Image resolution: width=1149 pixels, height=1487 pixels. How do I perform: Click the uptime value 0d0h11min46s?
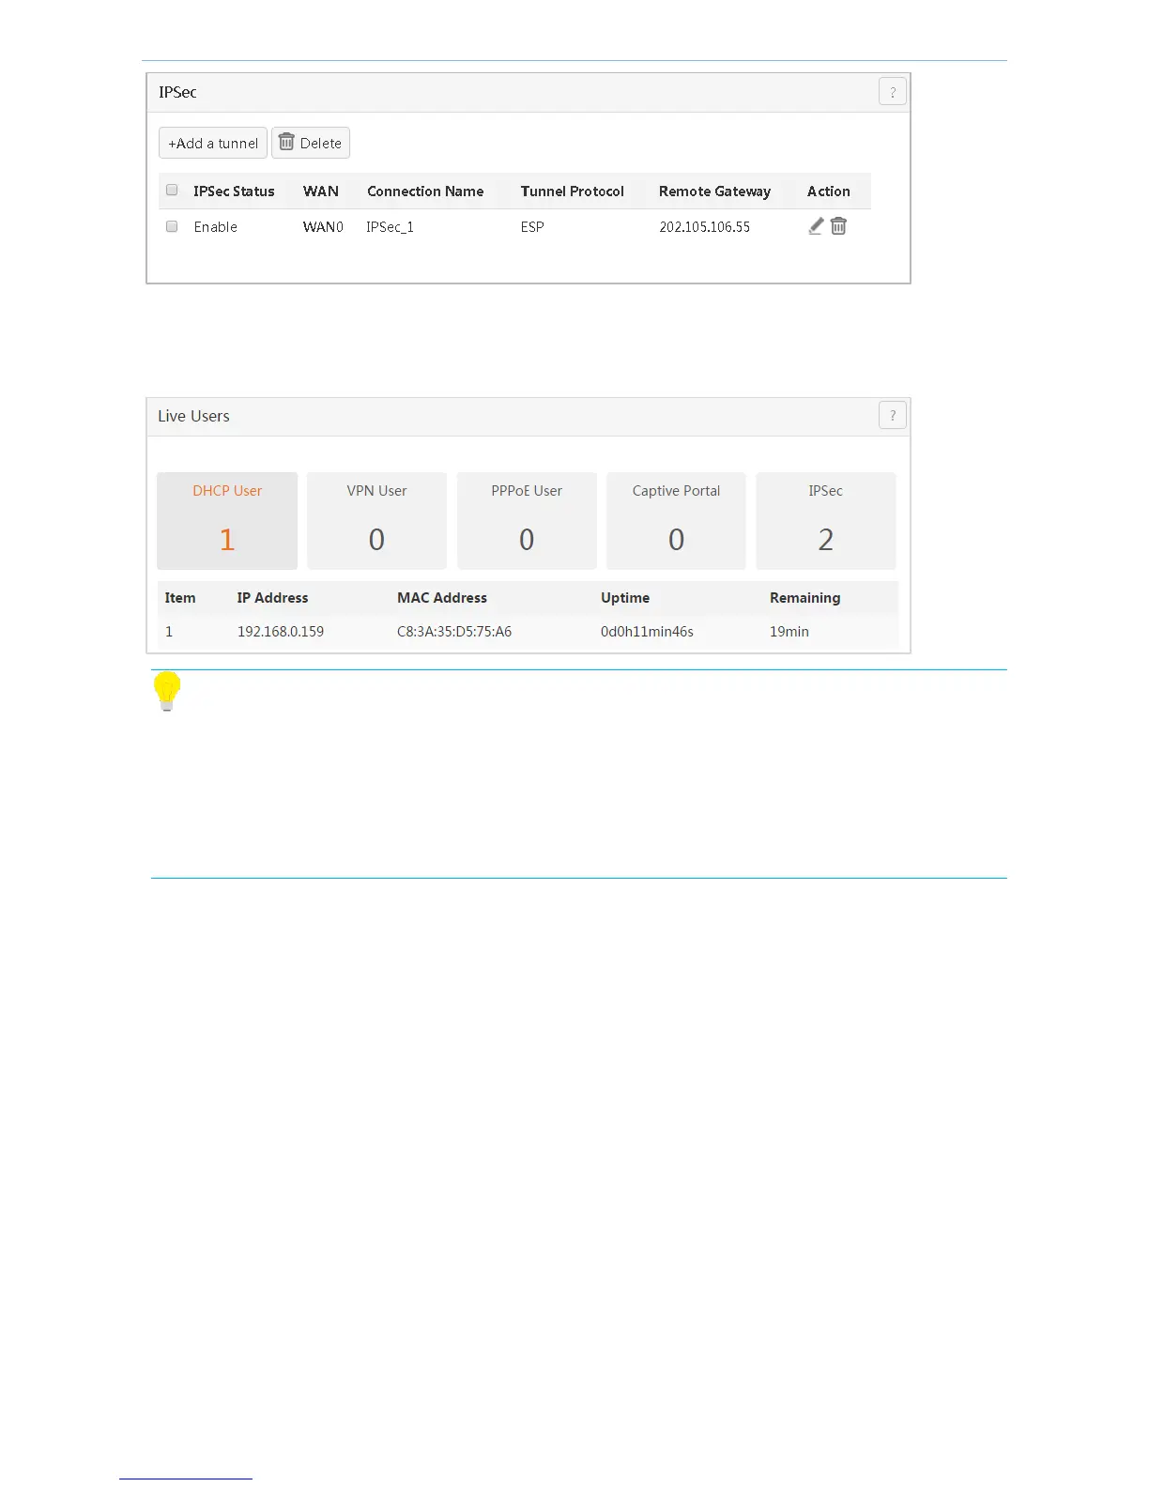647,632
